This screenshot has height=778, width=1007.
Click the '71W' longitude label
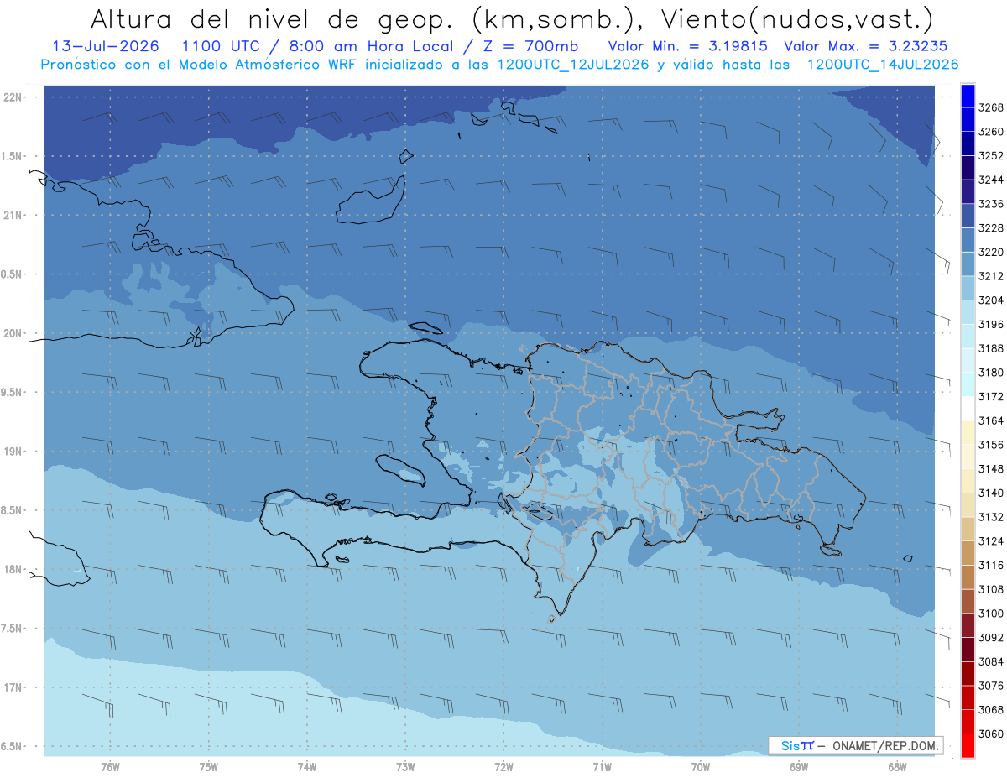point(602,766)
